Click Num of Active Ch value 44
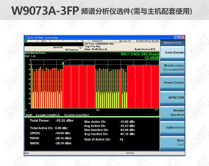 tap(121, 139)
